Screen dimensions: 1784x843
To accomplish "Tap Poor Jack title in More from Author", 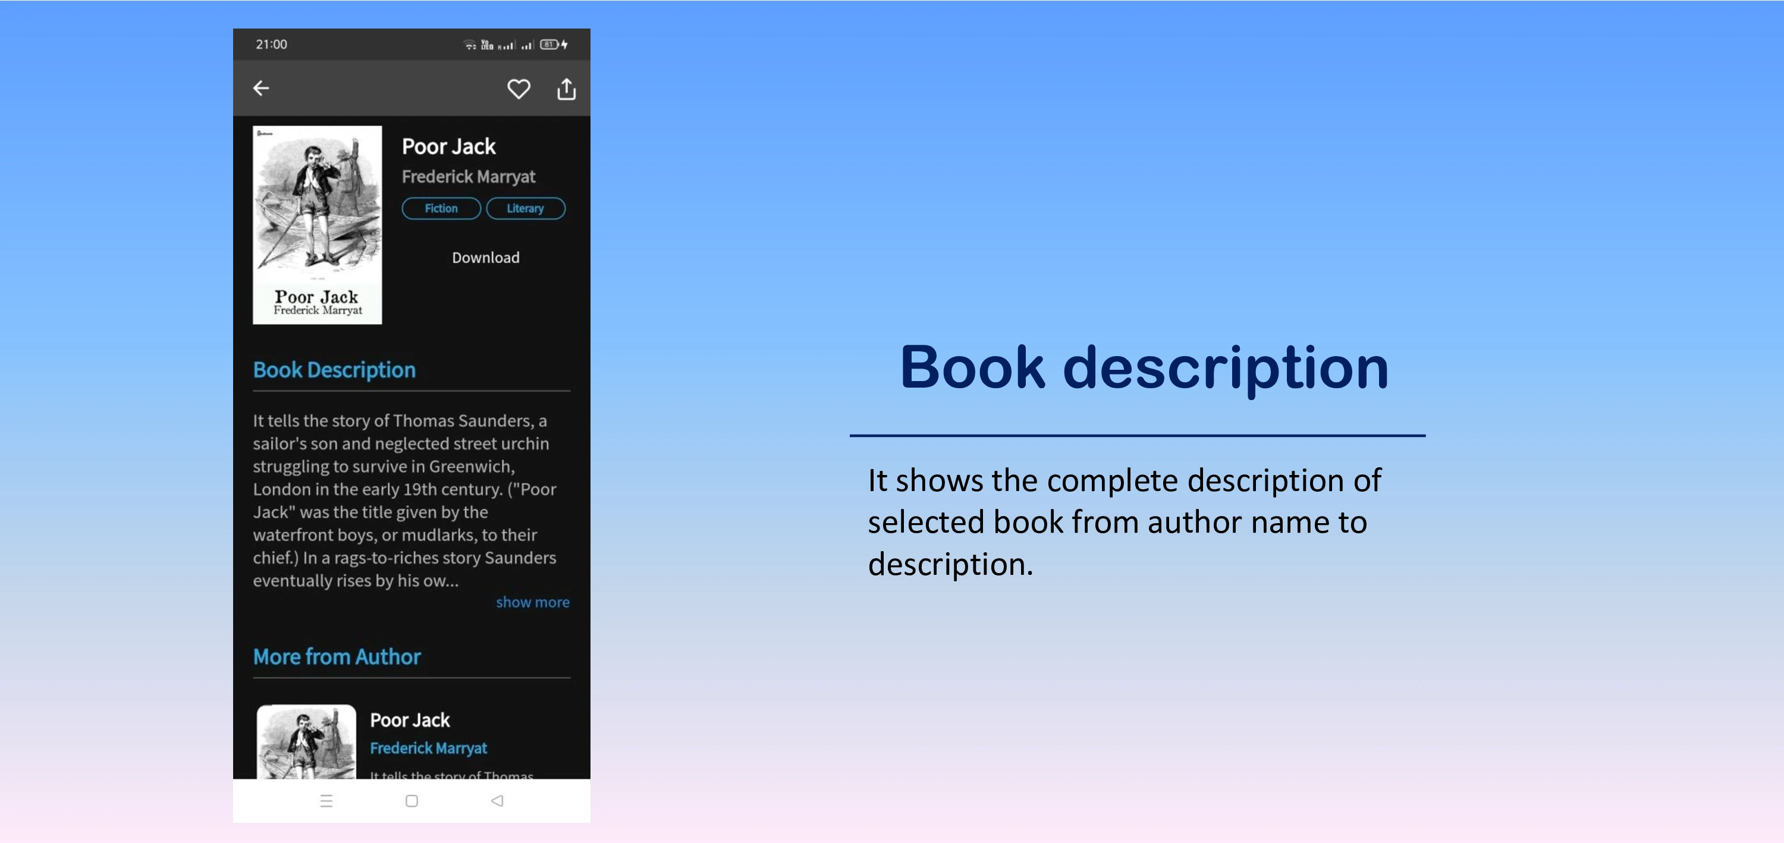I will (409, 720).
